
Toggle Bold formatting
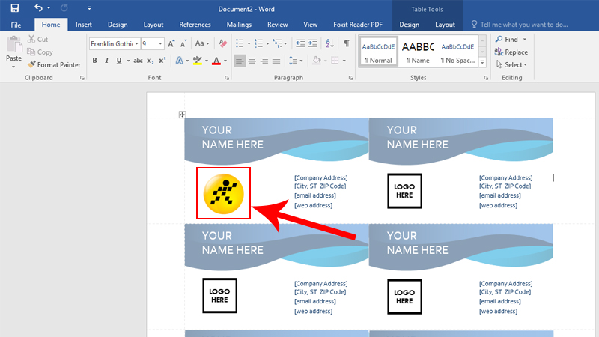click(95, 61)
